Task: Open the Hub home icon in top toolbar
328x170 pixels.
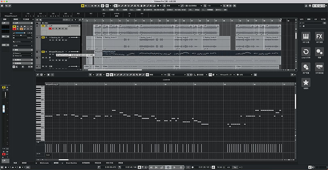Action: (x=2, y=6)
